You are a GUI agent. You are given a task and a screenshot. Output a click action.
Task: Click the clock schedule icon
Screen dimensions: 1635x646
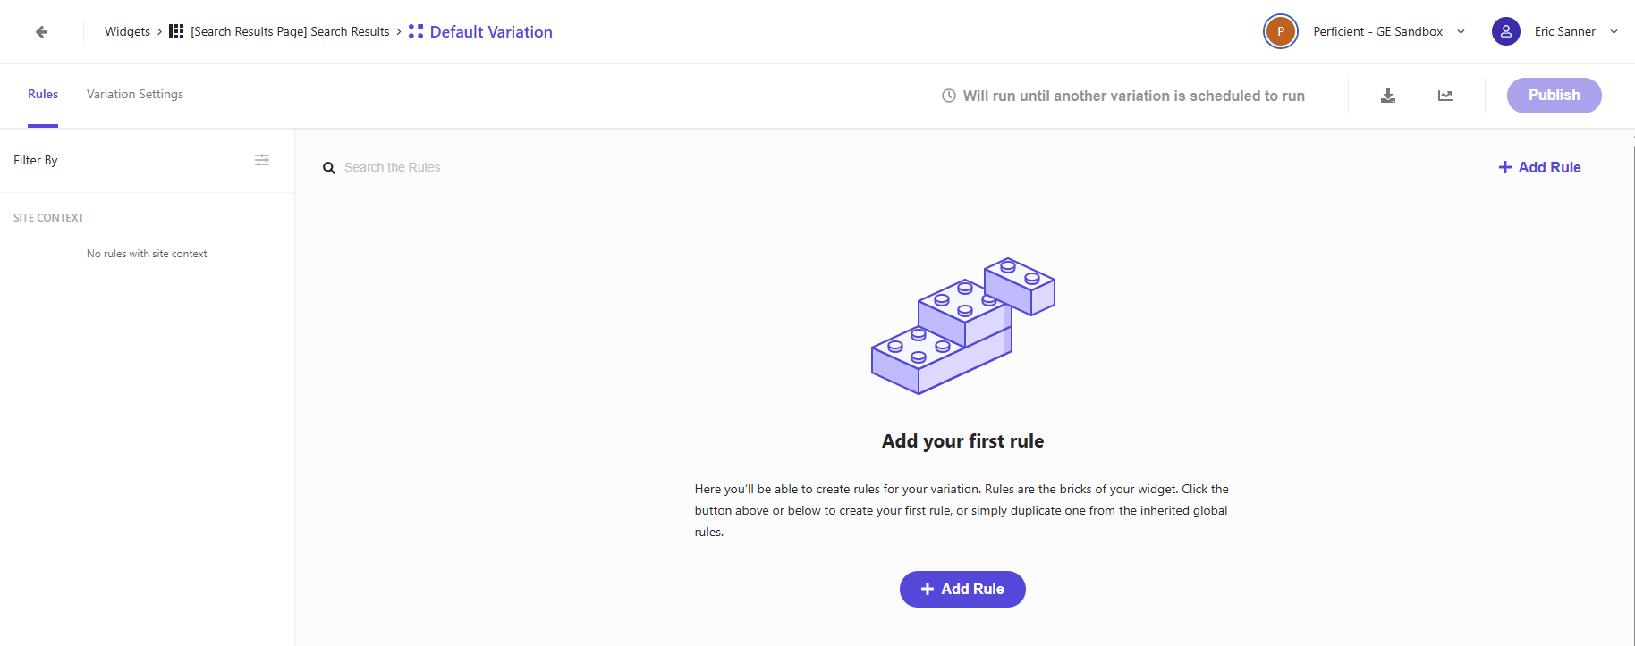pos(949,96)
